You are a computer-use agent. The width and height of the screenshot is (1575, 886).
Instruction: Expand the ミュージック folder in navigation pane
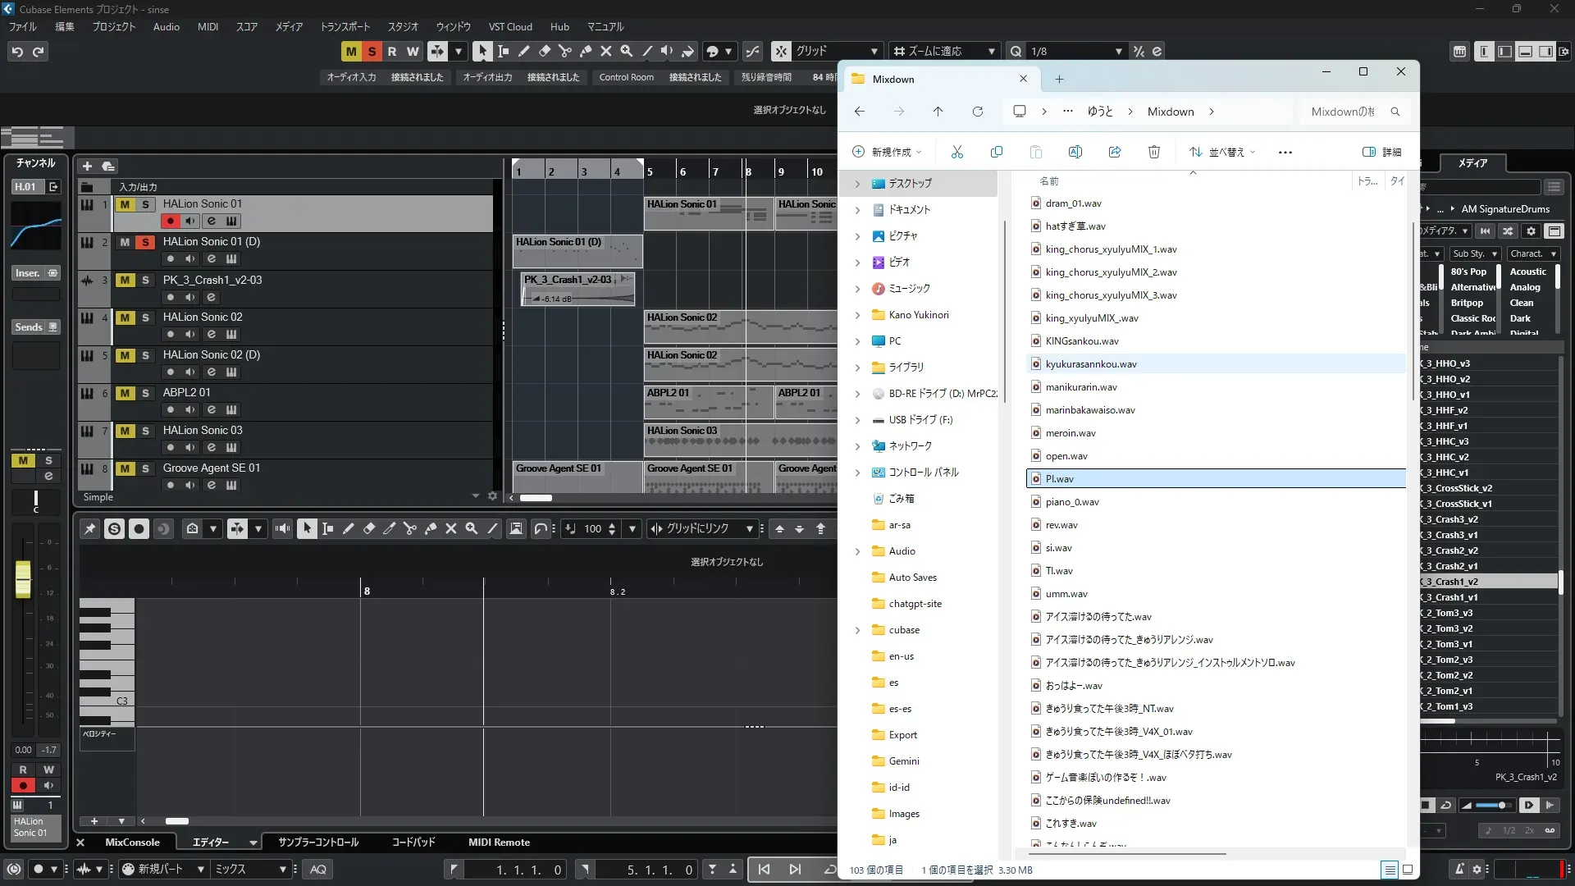point(858,289)
